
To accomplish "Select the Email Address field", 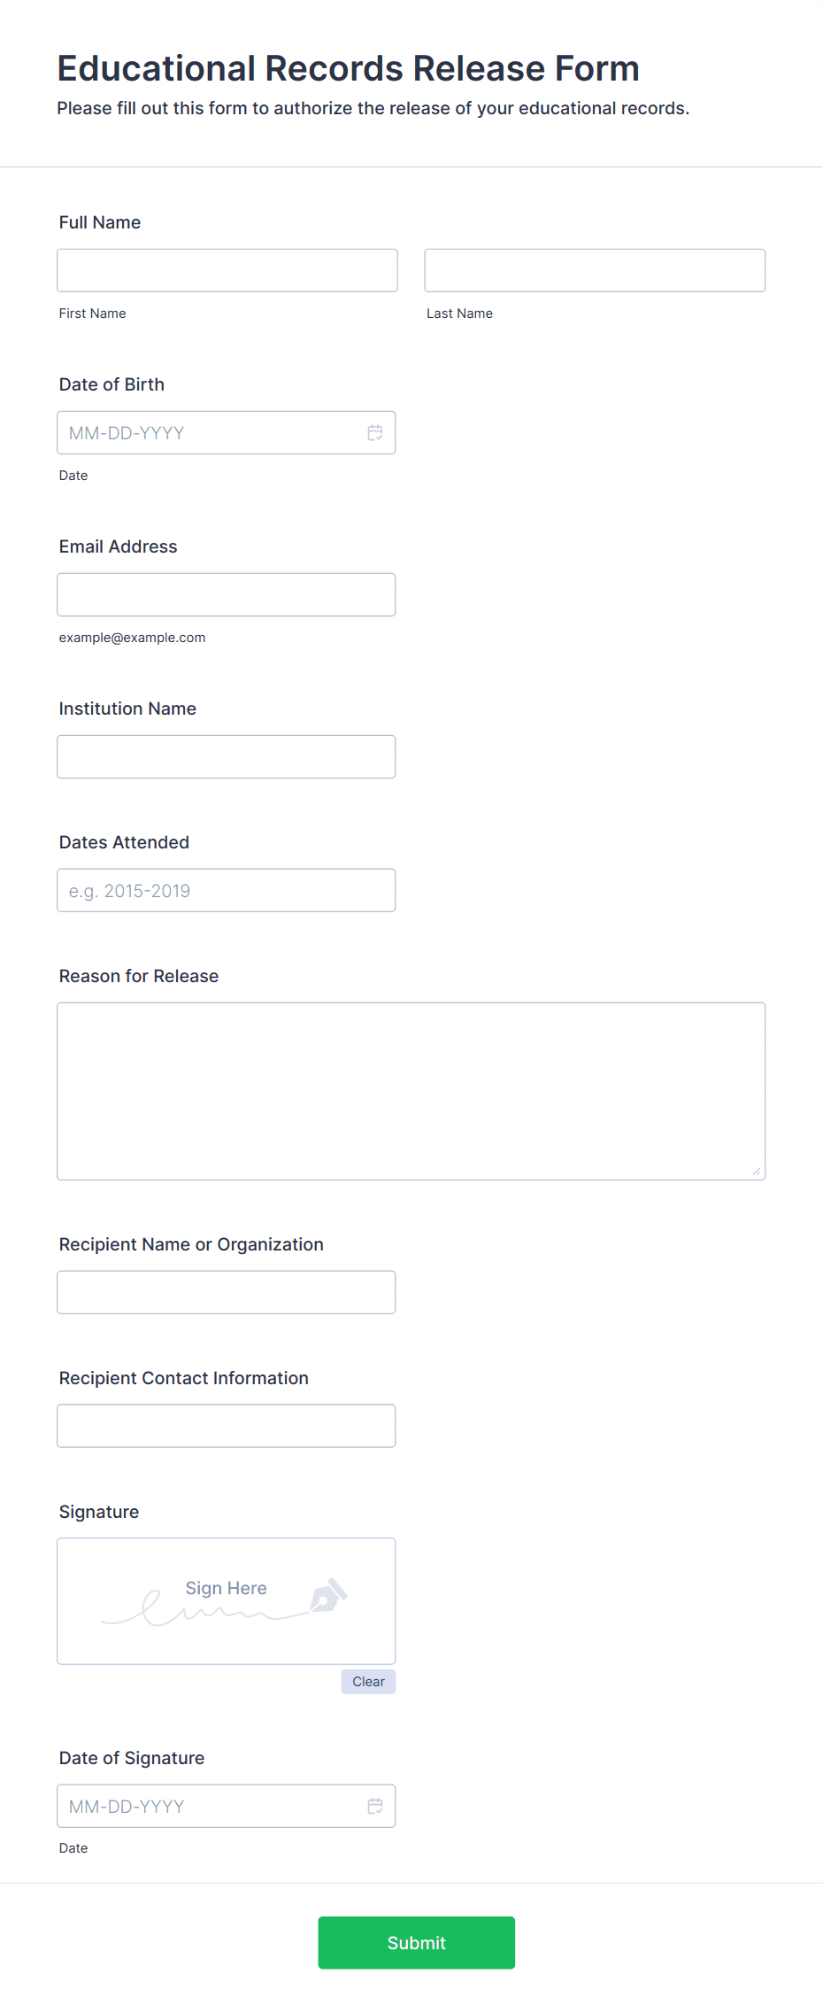I will [x=227, y=595].
